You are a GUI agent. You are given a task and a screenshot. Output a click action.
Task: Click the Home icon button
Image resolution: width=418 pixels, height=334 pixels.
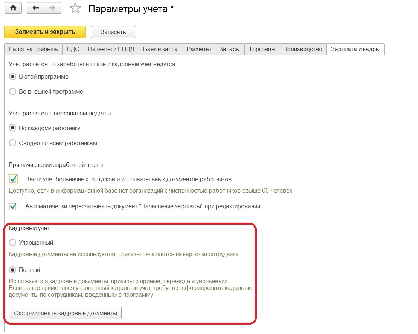click(13, 8)
